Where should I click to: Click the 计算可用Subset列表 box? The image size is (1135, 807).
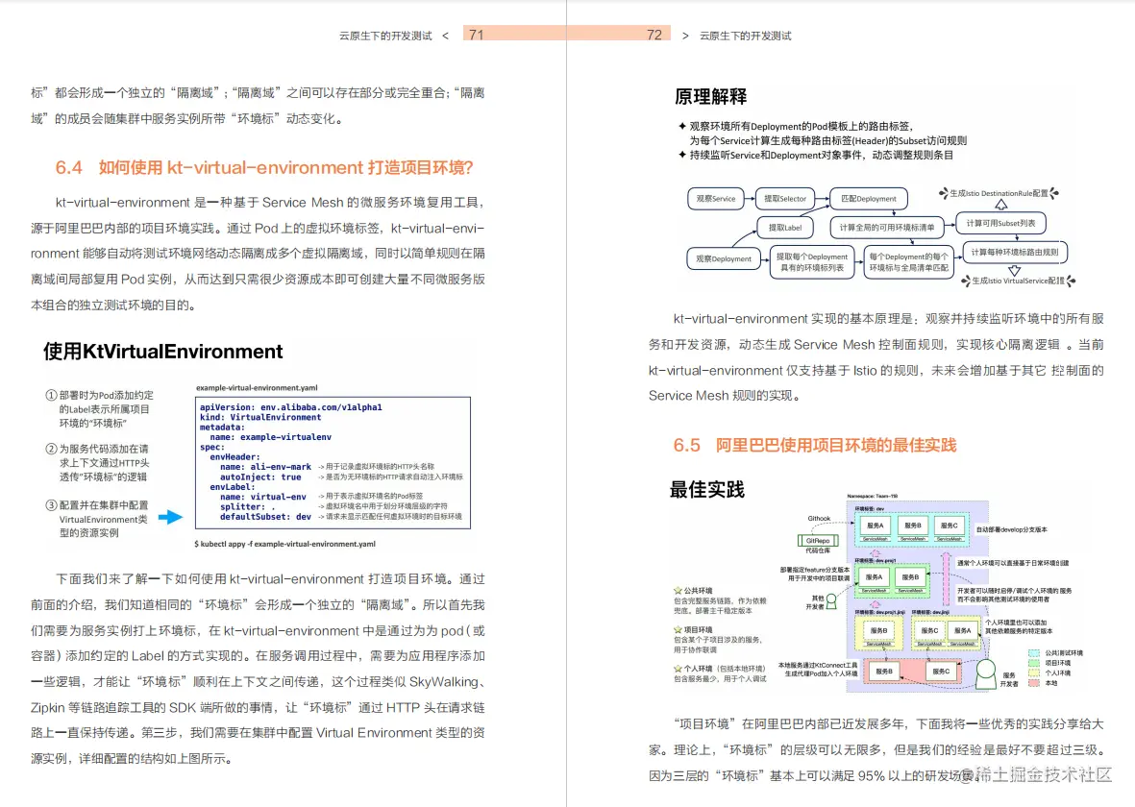point(1001,223)
